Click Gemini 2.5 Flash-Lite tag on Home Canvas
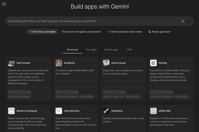Screen dimensions: 199x132 [x=113, y=97]
